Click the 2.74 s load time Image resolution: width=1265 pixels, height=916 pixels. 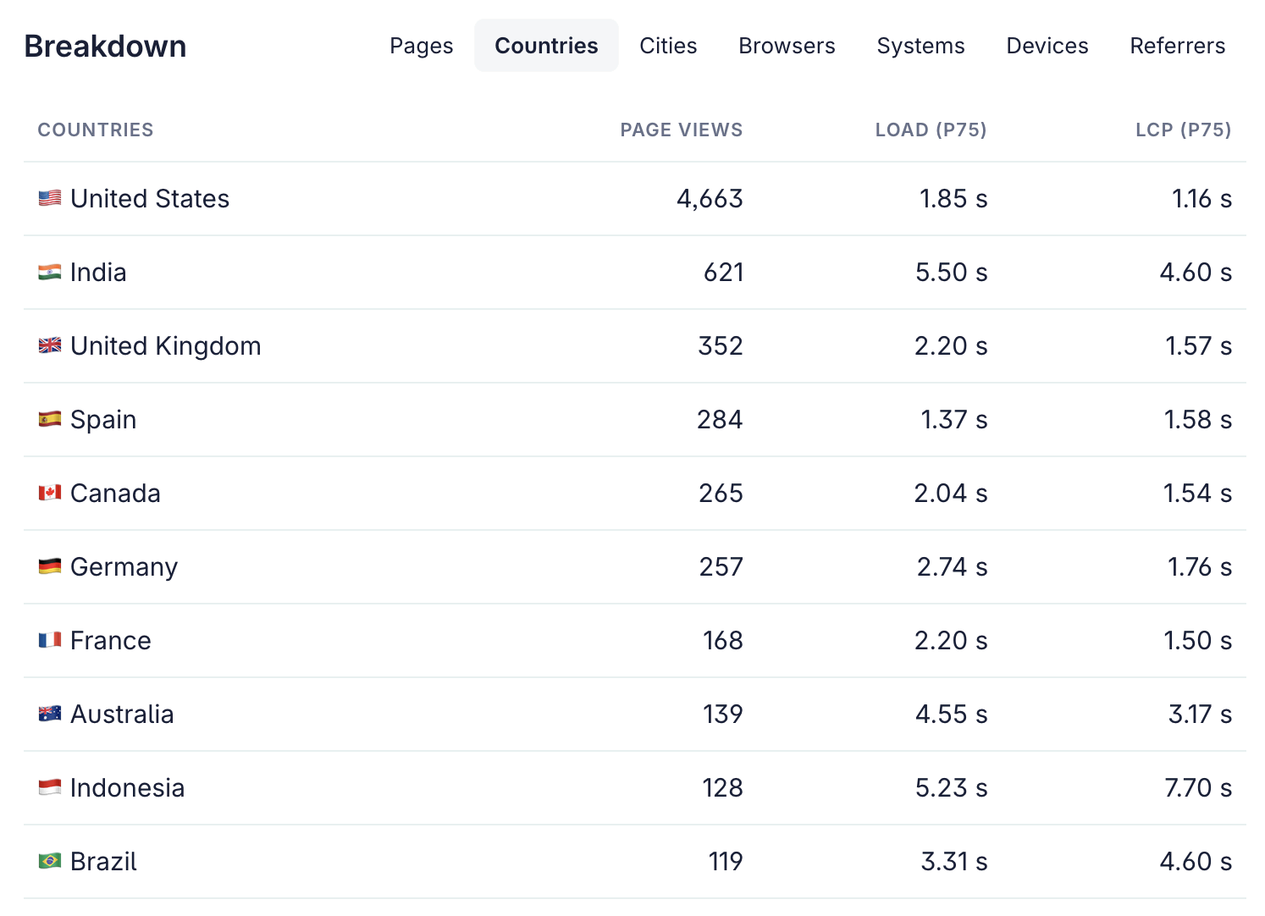[952, 566]
